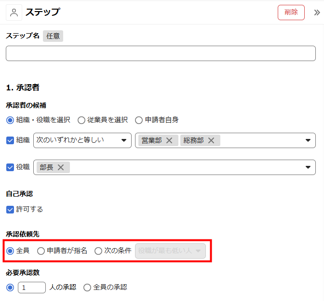Toggle 許可する self-approval checkbox
324x301 pixels.
[10, 209]
